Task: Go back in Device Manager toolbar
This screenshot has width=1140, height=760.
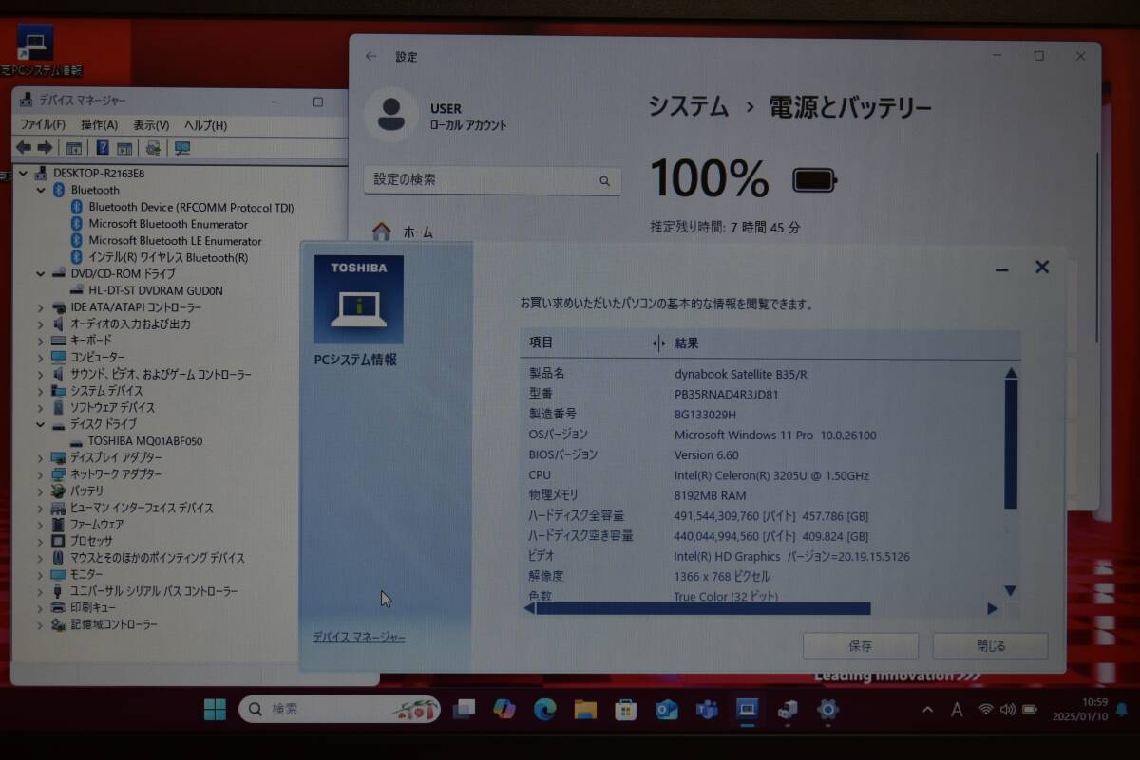Action: pyautogui.click(x=24, y=148)
